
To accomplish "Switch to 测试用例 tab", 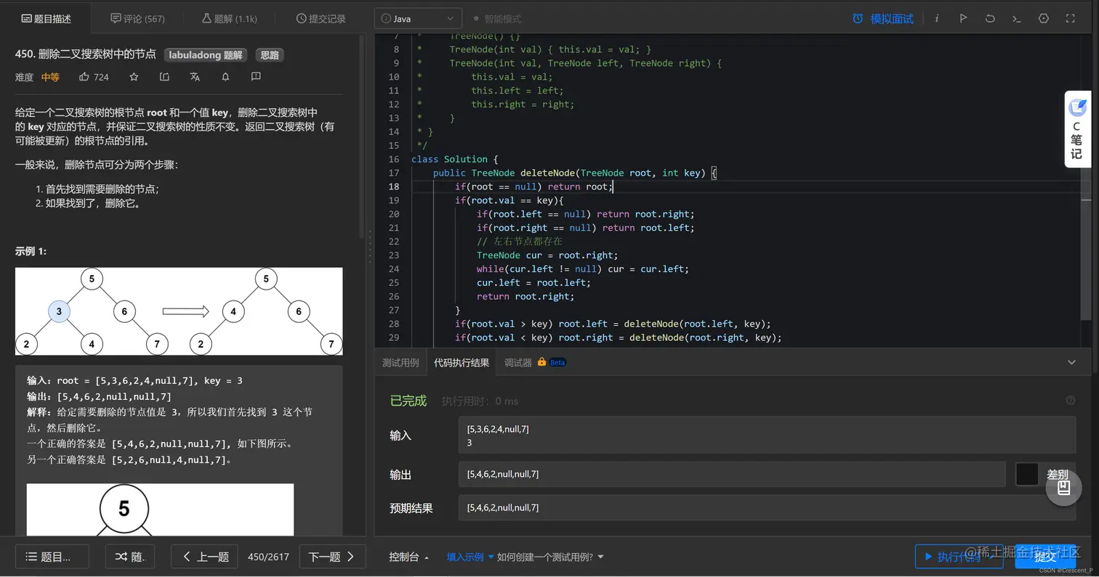I will pos(400,363).
